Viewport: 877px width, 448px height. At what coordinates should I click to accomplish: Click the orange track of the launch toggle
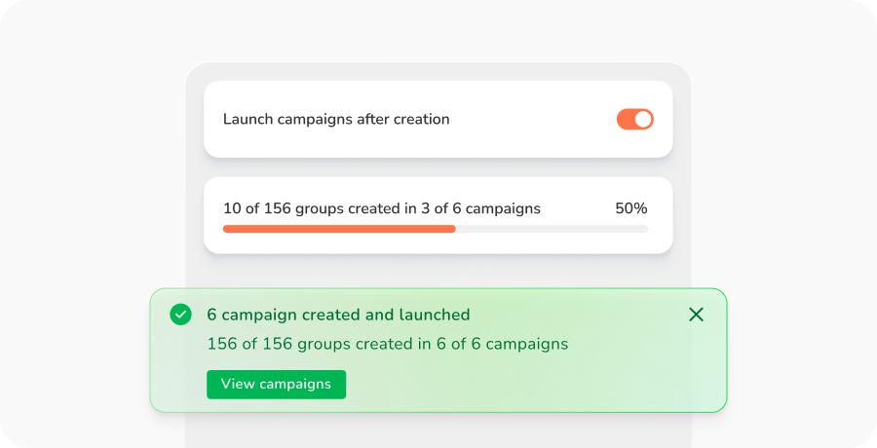coord(625,120)
